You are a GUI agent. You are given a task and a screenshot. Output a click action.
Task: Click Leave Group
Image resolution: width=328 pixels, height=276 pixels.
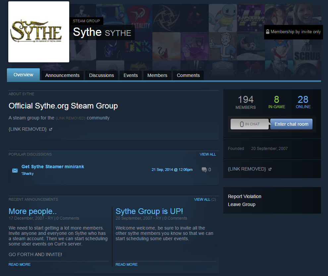point(242,204)
